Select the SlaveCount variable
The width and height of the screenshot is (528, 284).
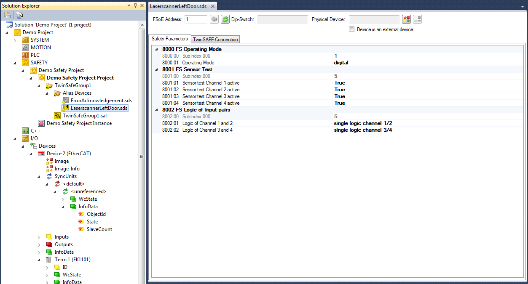pos(99,229)
